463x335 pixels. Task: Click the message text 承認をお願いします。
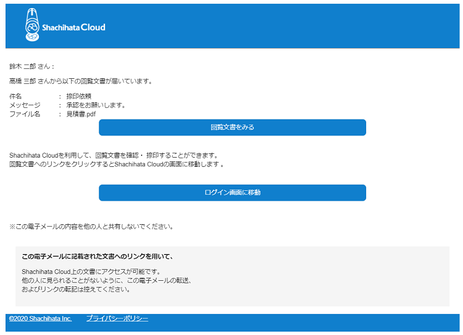point(96,105)
